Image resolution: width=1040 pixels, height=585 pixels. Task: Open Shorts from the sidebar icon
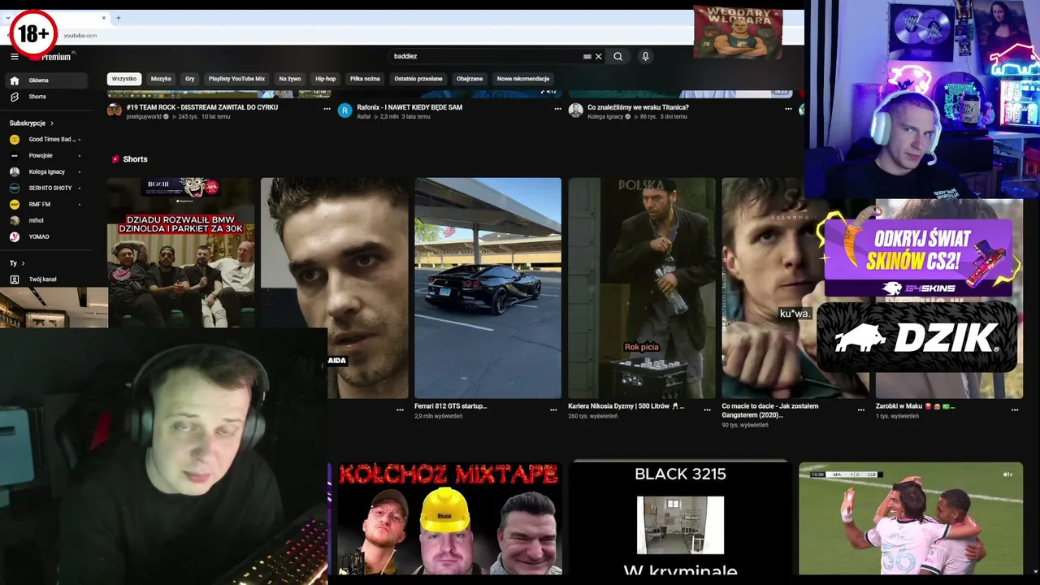[x=15, y=97]
